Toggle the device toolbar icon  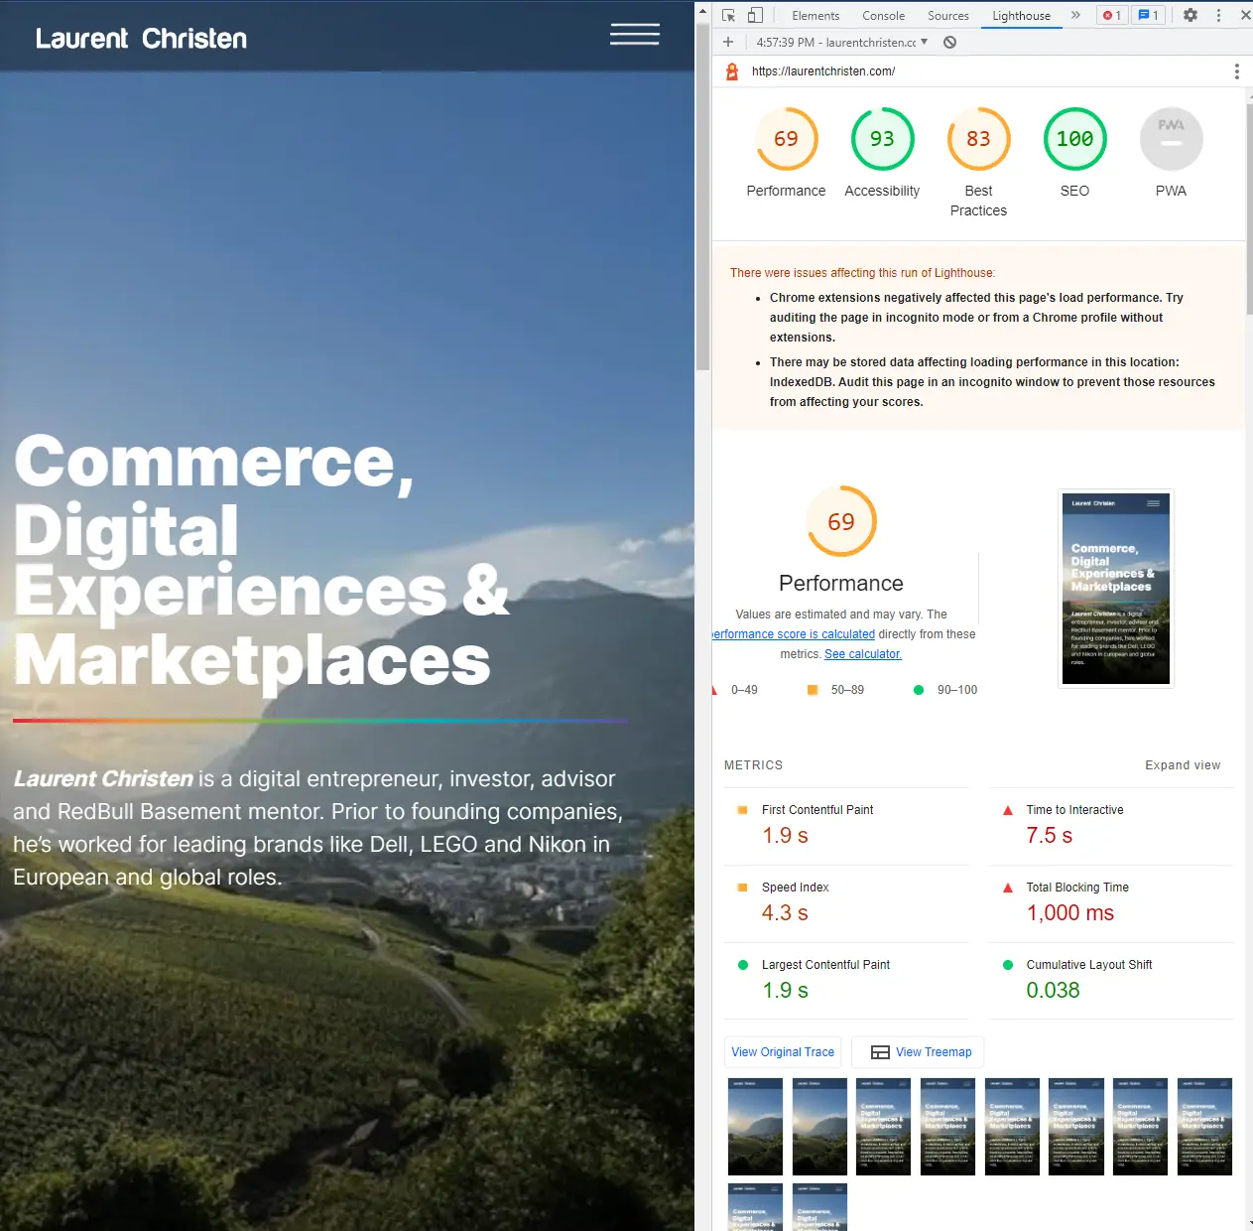pos(755,15)
